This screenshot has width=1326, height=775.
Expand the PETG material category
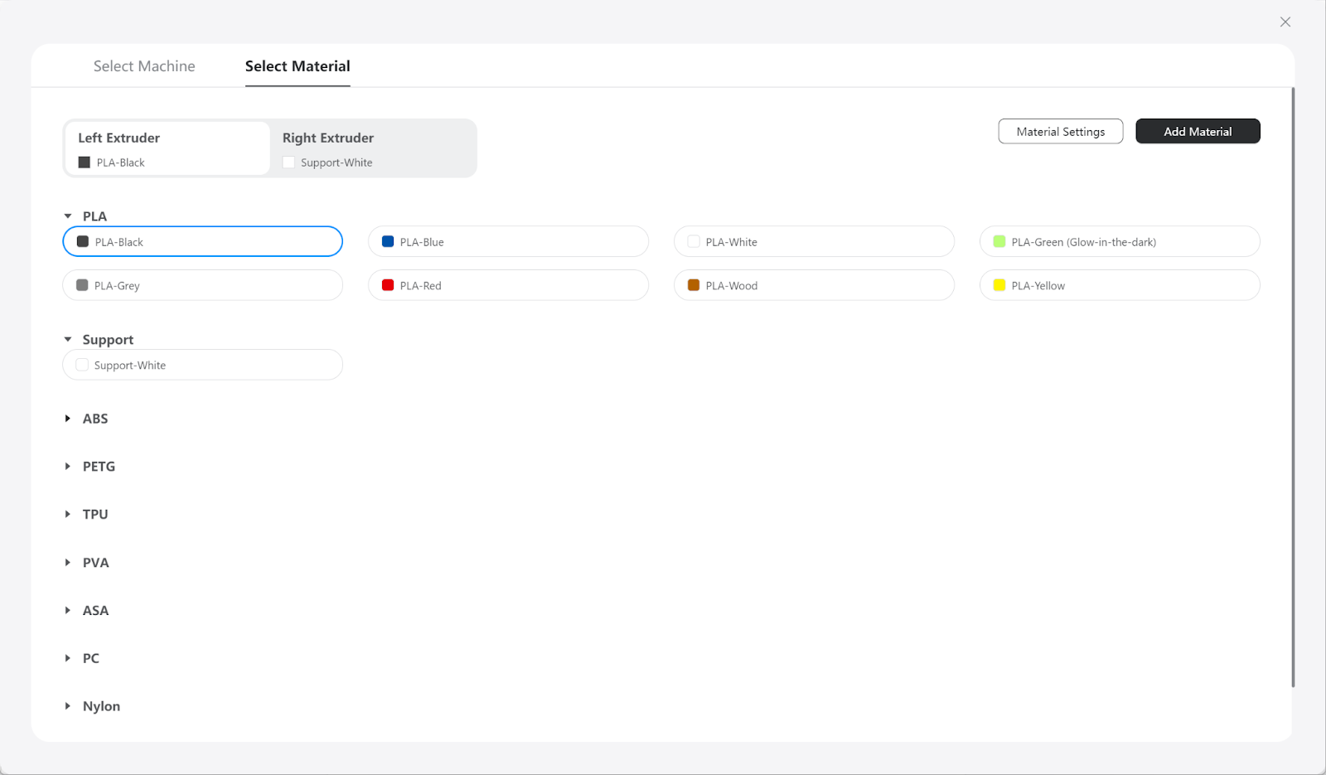point(68,467)
